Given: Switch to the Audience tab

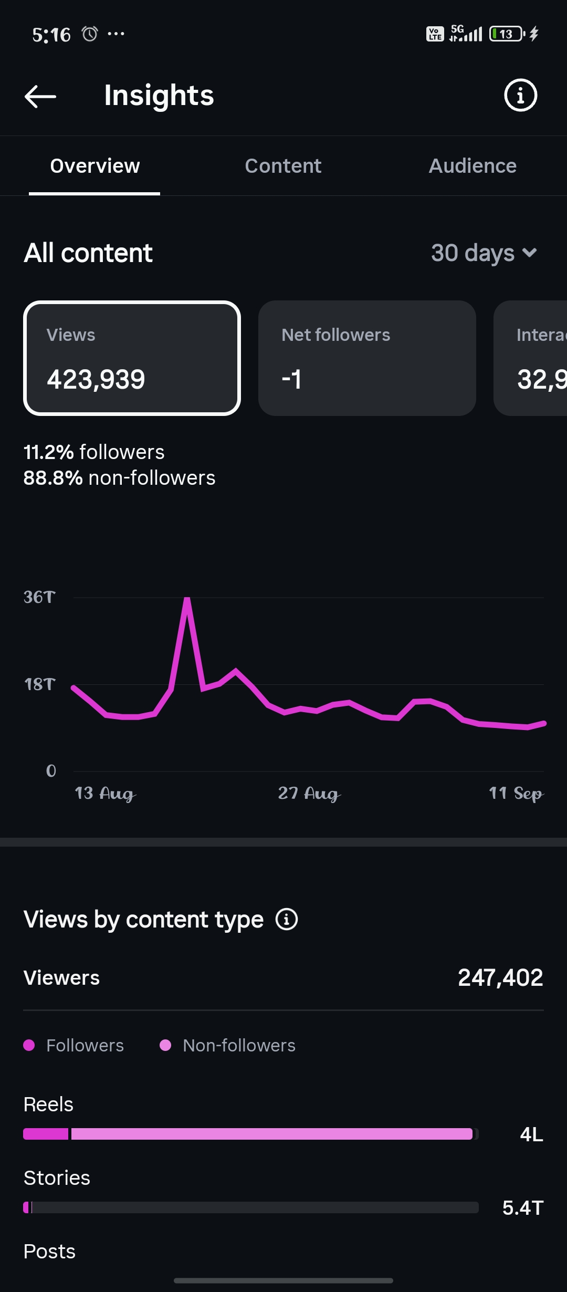Looking at the screenshot, I should [472, 166].
